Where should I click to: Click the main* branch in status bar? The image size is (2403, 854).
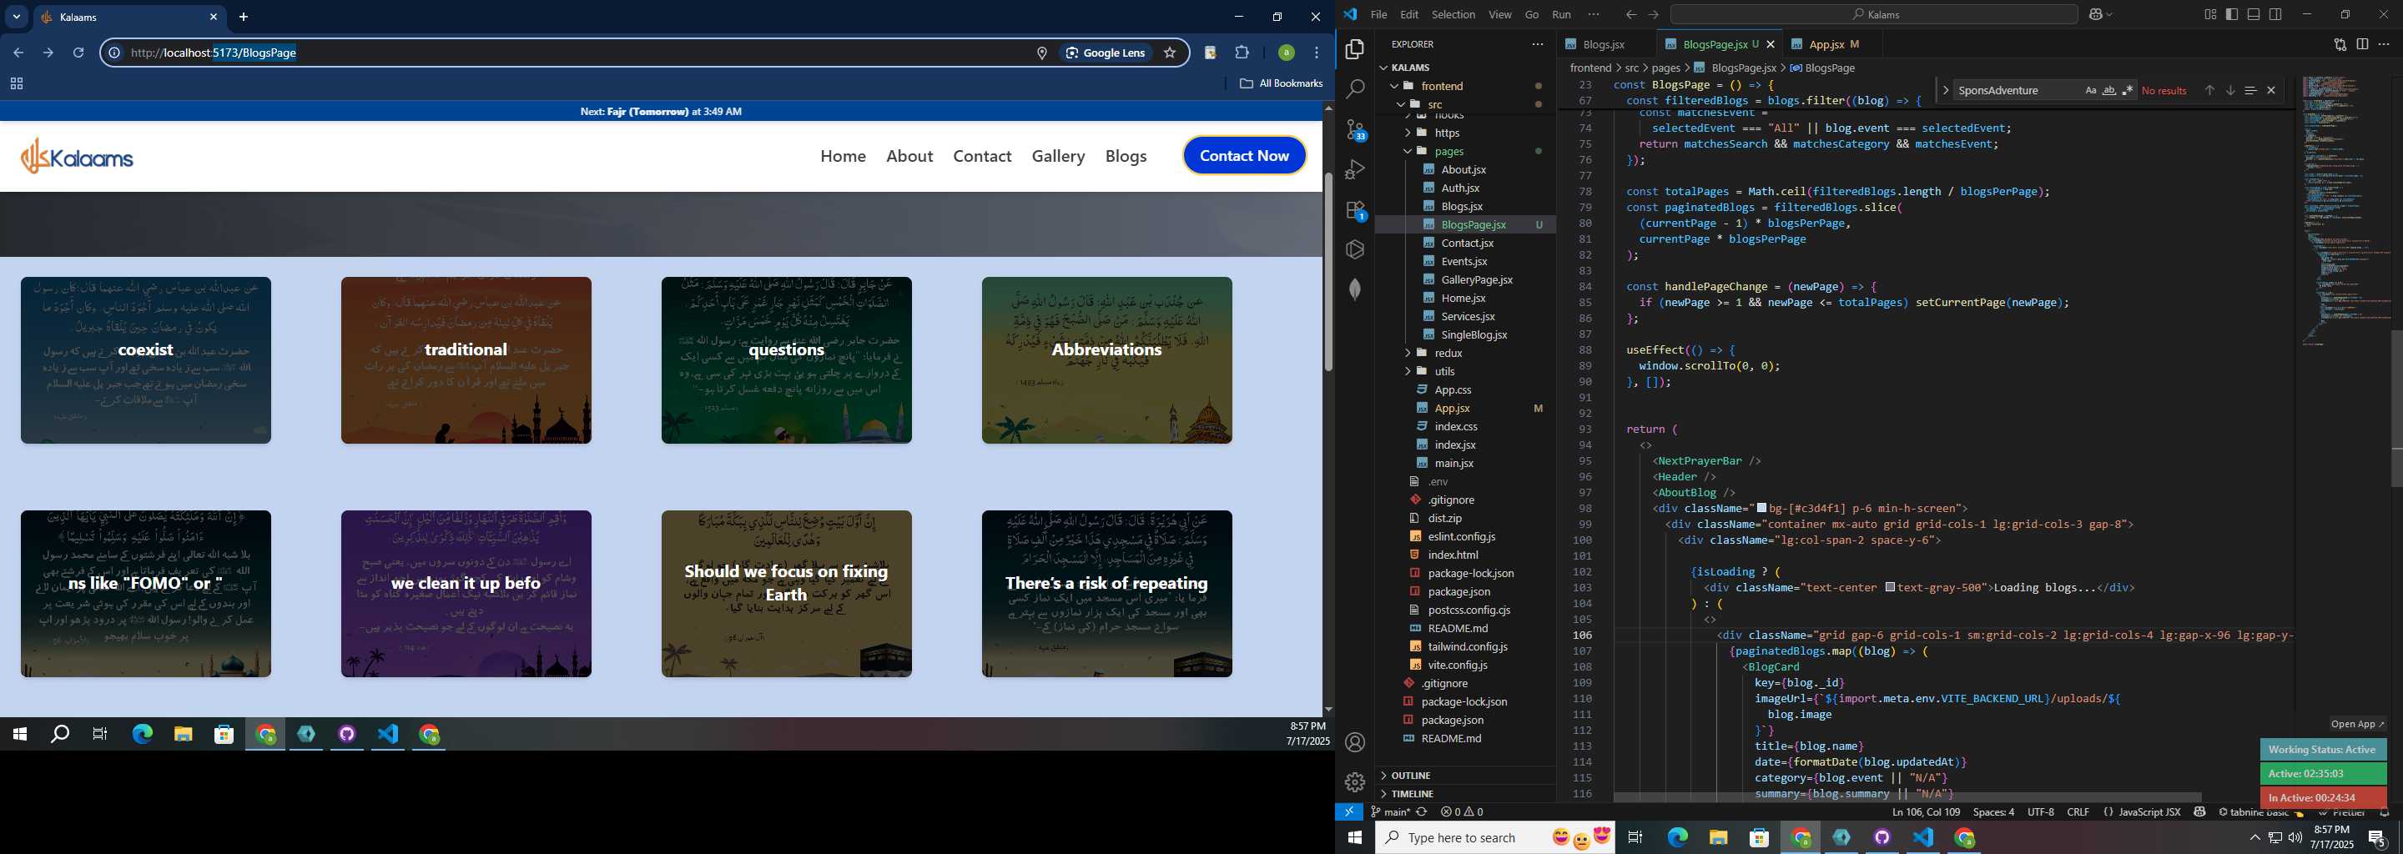tap(1390, 812)
